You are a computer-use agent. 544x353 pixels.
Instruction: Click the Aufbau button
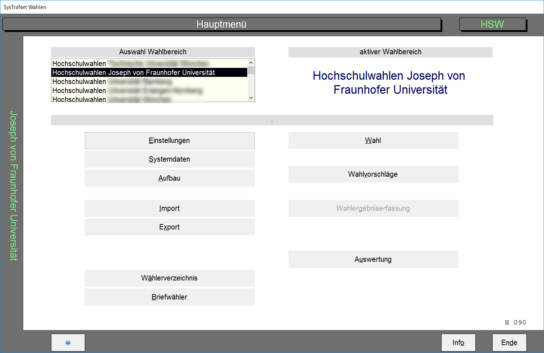pyautogui.click(x=170, y=178)
